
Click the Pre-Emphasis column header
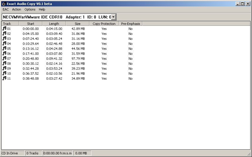coord(131,24)
